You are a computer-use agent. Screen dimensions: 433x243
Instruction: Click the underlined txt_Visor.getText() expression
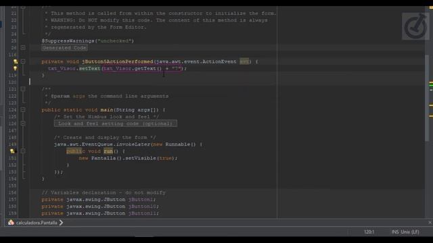click(x=133, y=68)
